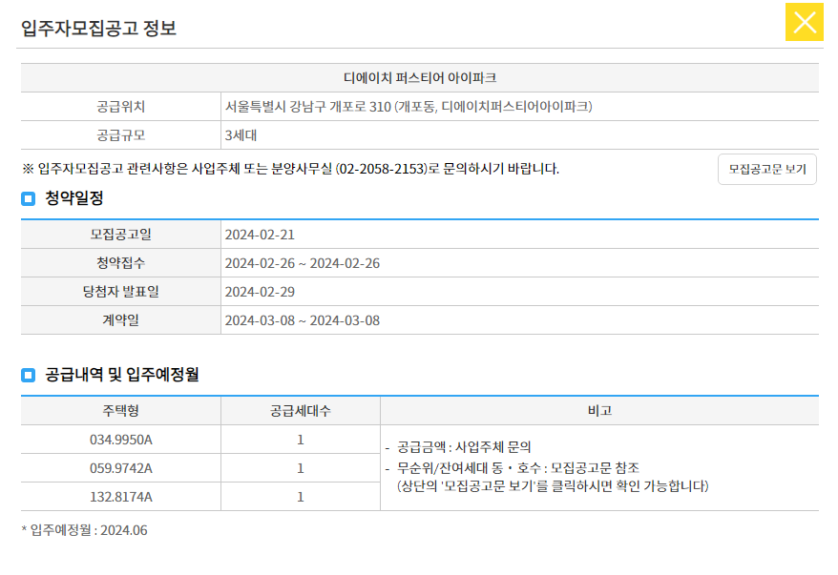Click the 공급내역 및 입주예정월 heading
This screenshot has height=575, width=838.
coord(122,375)
